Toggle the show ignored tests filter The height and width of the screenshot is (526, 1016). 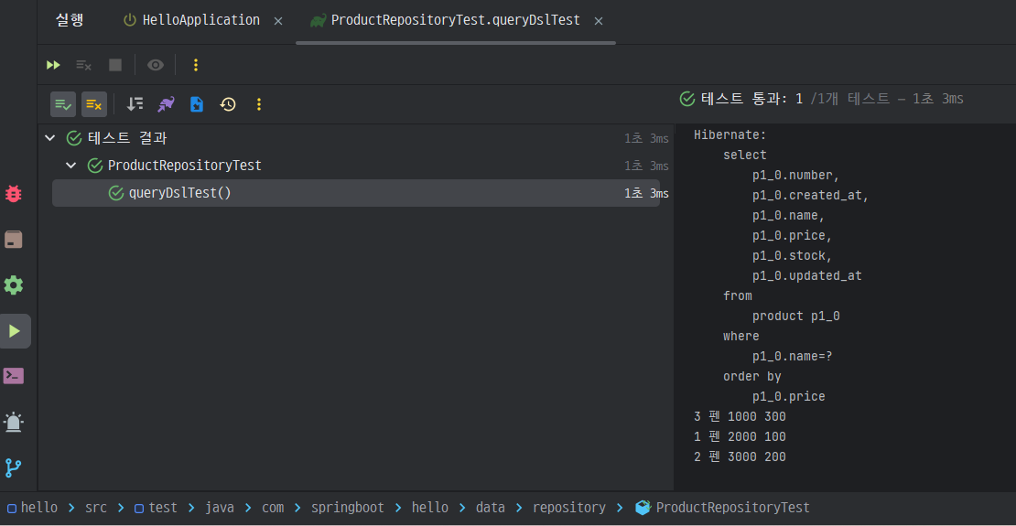94,104
